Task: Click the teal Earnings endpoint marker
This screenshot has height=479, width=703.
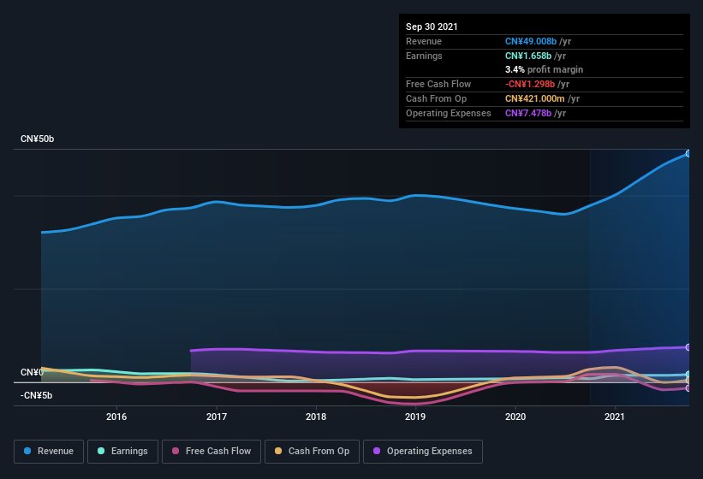Action: 688,375
